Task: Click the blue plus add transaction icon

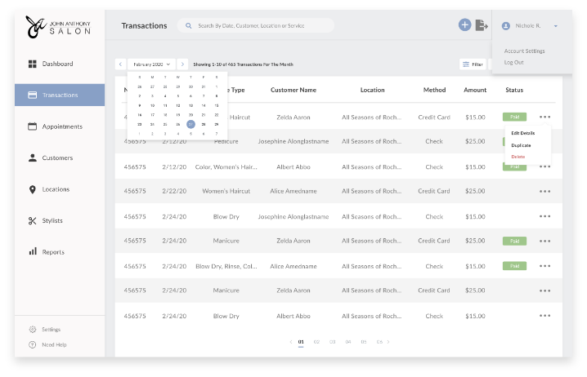Action: [464, 25]
